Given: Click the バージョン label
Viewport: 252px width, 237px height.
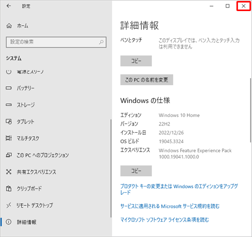Looking at the screenshot, I should point(129,124).
